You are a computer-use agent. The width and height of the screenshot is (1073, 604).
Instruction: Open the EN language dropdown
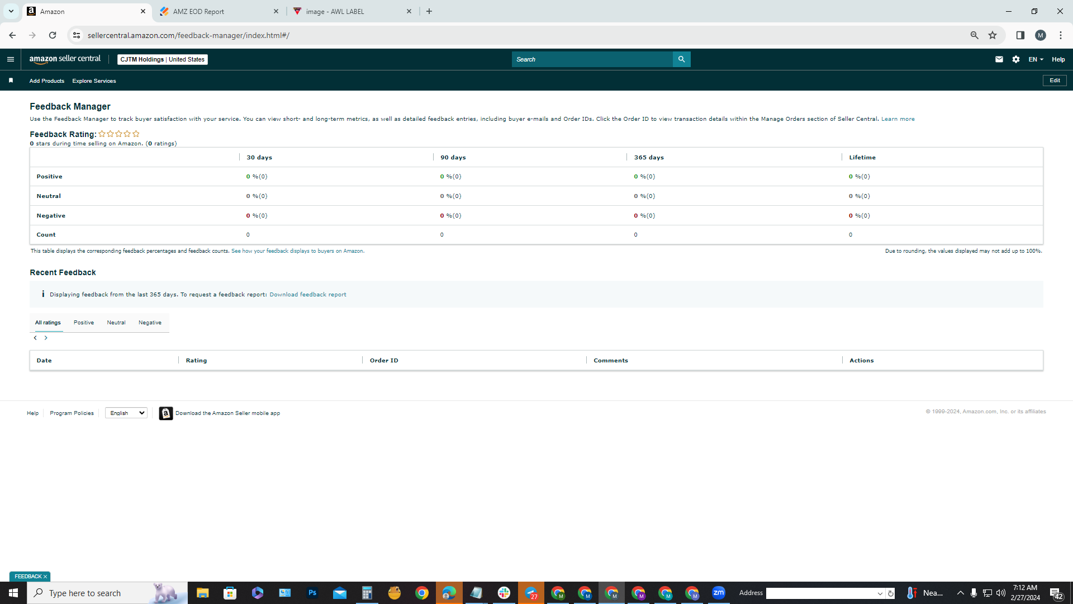pyautogui.click(x=1036, y=59)
